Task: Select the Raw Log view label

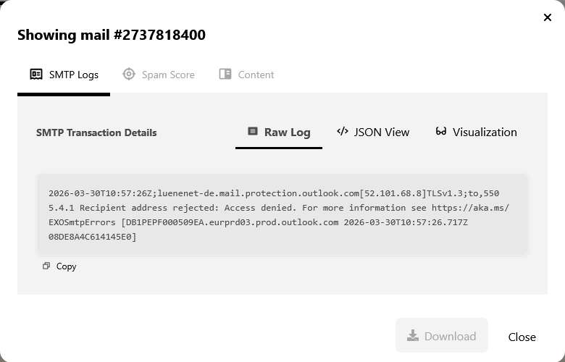Action: click(x=287, y=132)
